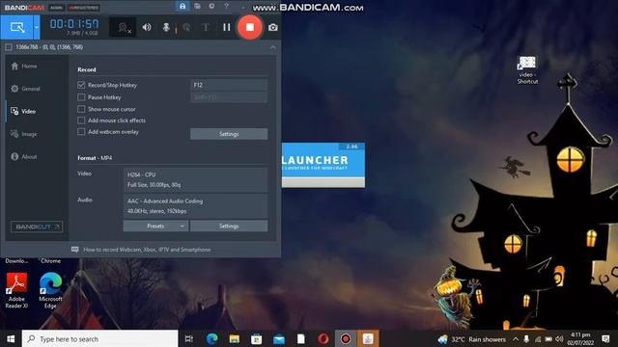Open the taskbar clock and date
Viewport: 618px width, 347px height.
click(580, 338)
